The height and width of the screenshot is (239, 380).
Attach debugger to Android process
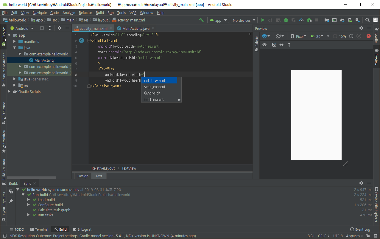coord(309,20)
